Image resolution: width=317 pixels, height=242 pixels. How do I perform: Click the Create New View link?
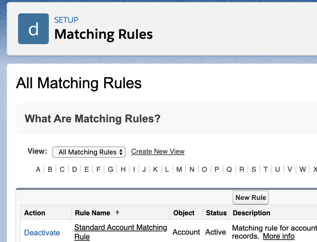pos(158,151)
